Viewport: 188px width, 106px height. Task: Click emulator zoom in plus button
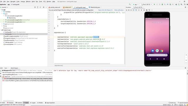coord(186,55)
